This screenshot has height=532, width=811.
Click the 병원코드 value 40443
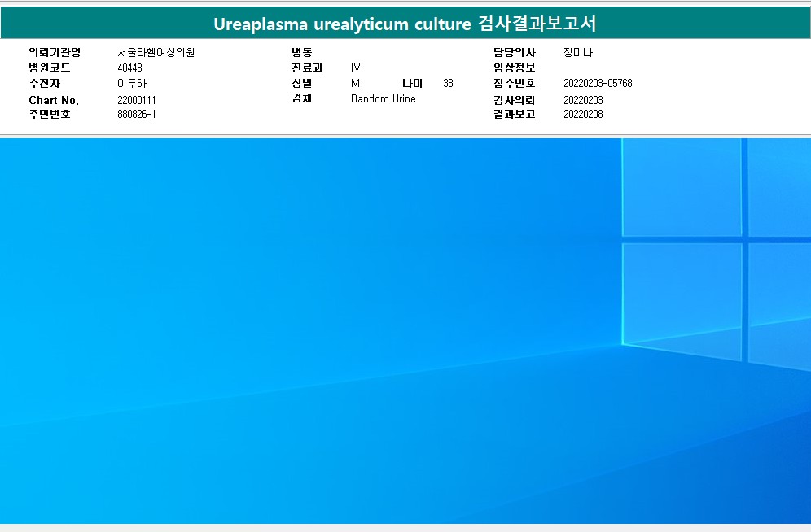(x=129, y=68)
